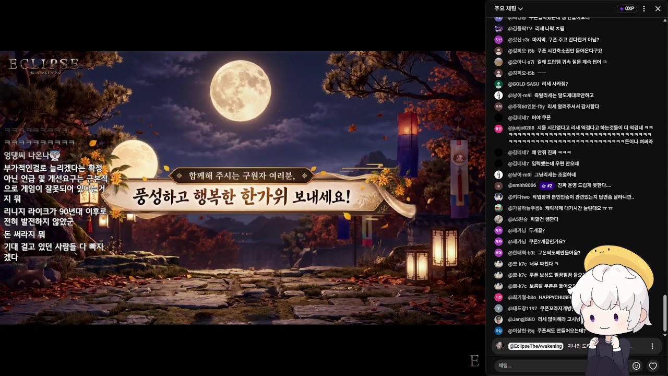Click the @이상헌-i5q blue avatar
The image size is (668, 376).
(x=498, y=331)
